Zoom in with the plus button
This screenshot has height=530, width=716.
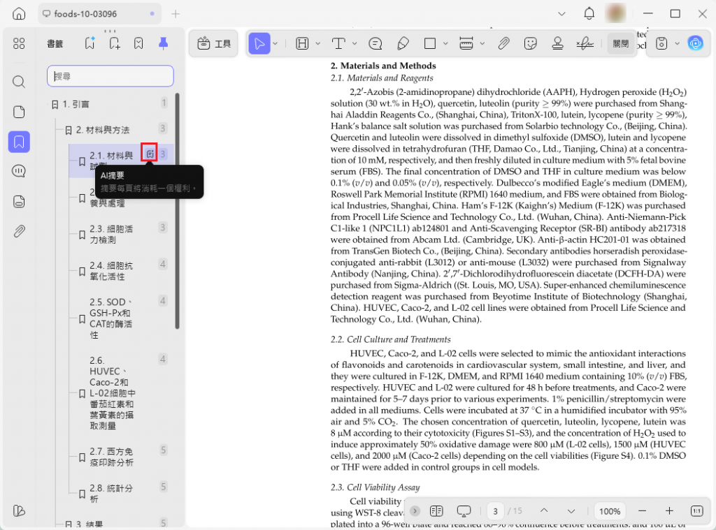coord(669,511)
